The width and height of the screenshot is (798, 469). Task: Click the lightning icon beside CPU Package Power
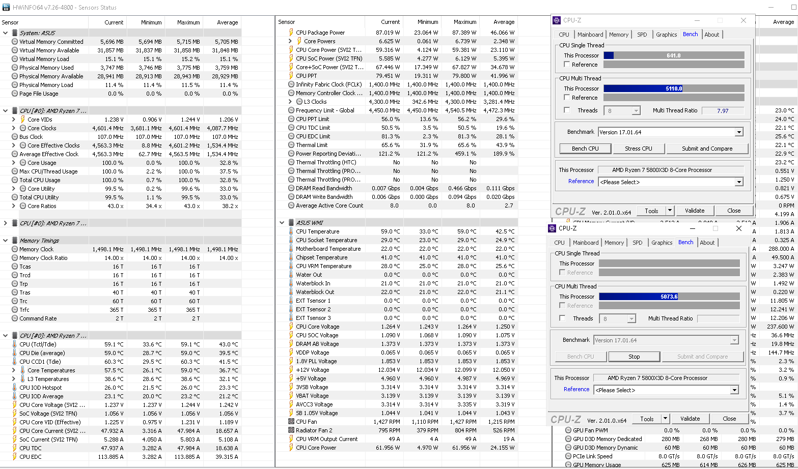click(291, 33)
